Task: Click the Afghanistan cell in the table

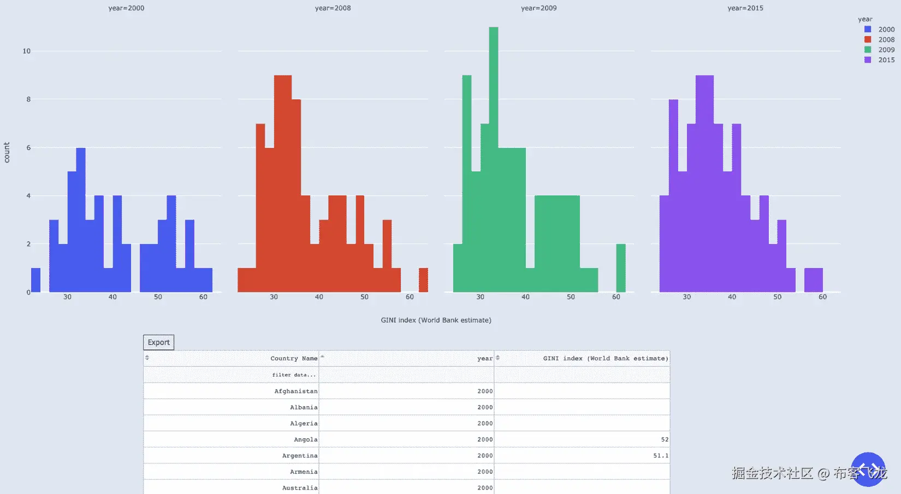Action: [x=232, y=391]
